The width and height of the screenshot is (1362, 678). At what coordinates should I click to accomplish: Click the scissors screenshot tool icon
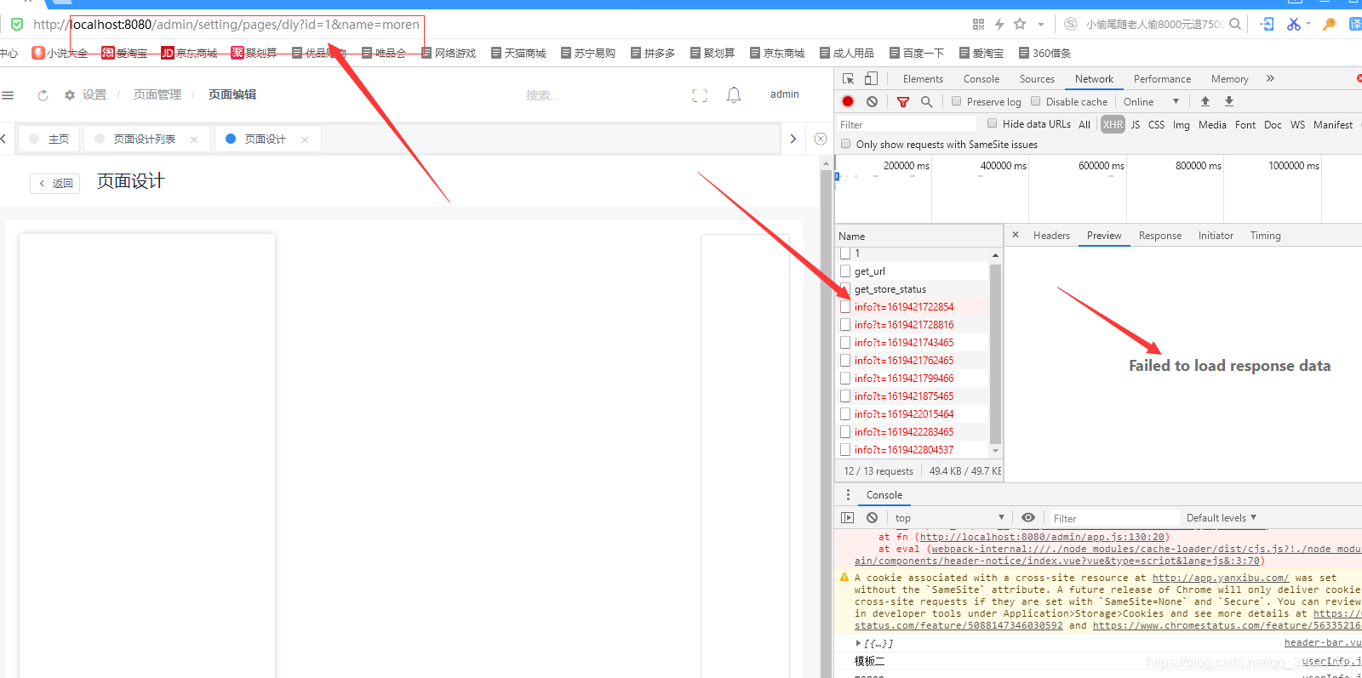(x=1293, y=24)
